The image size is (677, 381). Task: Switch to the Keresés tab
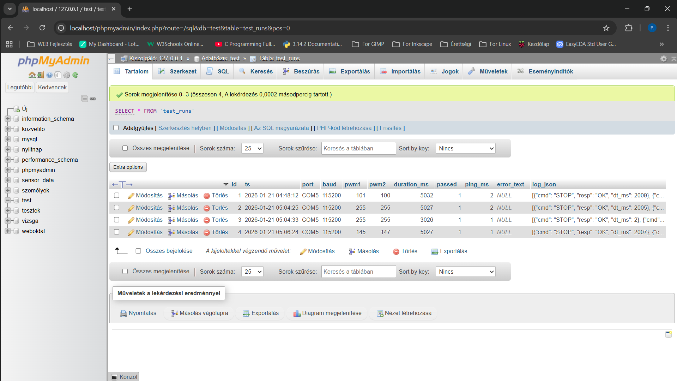point(256,71)
